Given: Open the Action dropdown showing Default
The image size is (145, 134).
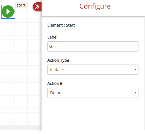Looking at the screenshot, I should tap(93, 93).
